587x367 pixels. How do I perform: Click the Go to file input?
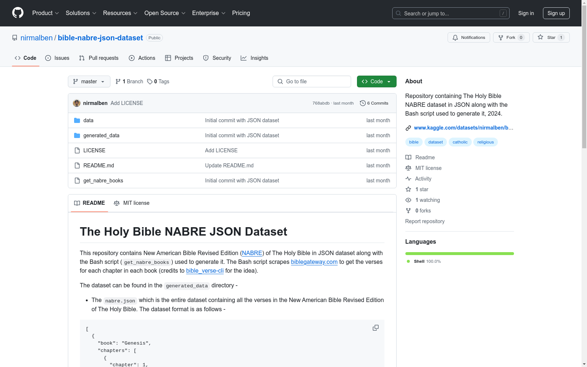[x=312, y=81]
